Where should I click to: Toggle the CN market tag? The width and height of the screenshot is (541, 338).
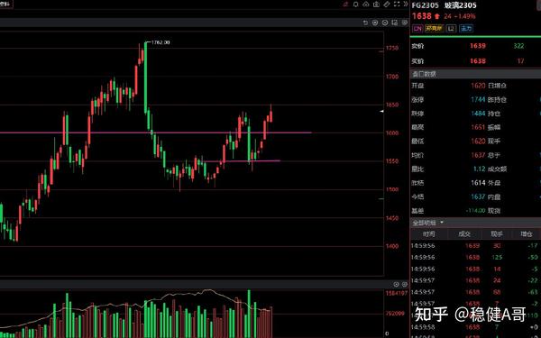point(417,29)
